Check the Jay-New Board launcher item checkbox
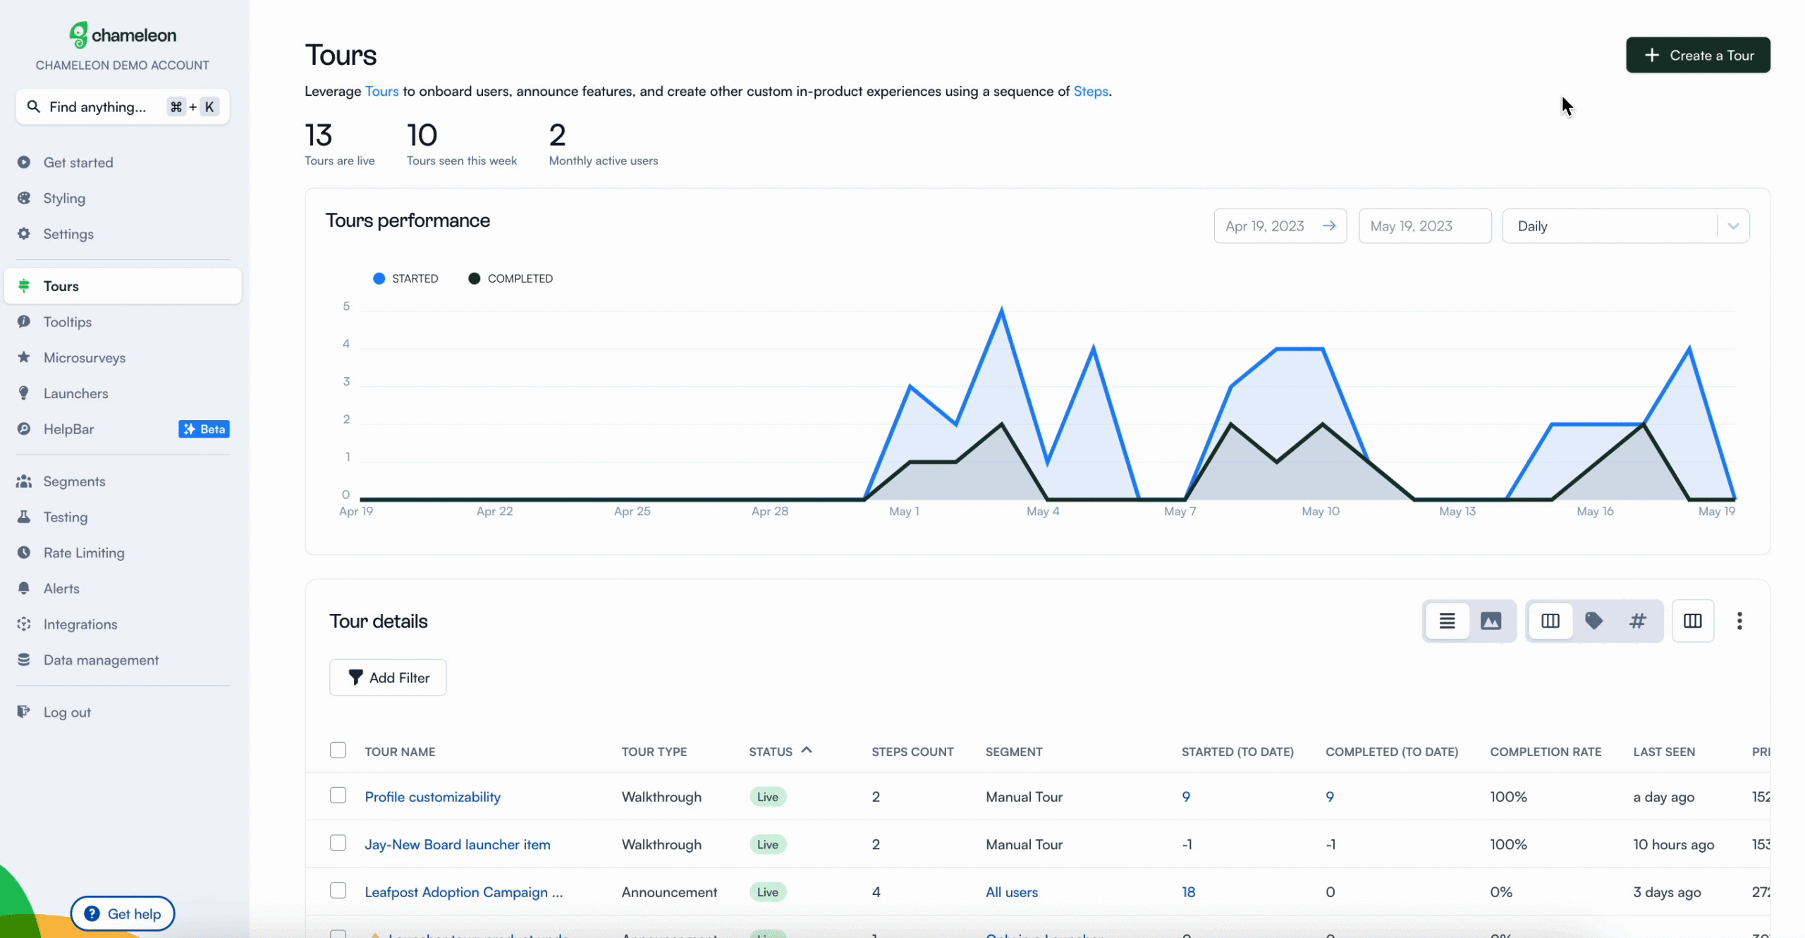This screenshot has height=938, width=1805. (338, 843)
